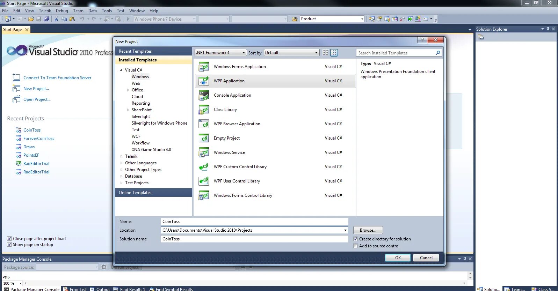Click the Package Manager Console settings gear
Viewport: 558px width, 291px height.
104,267
